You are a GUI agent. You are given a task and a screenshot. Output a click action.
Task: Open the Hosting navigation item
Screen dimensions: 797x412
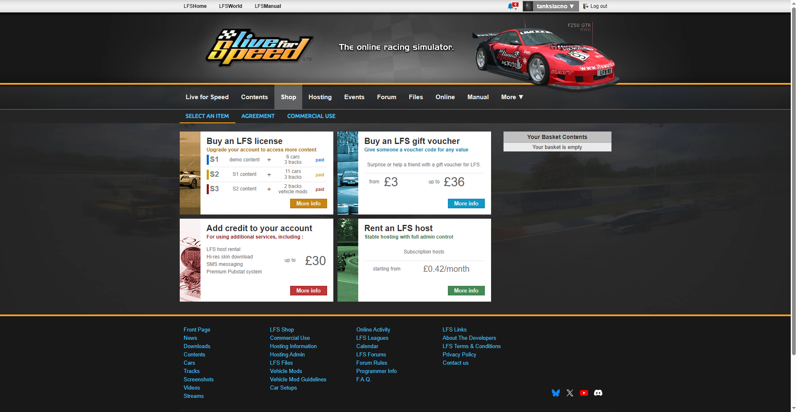pyautogui.click(x=320, y=97)
